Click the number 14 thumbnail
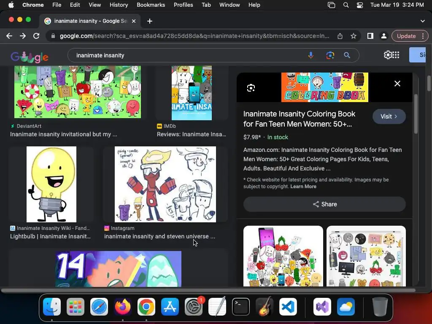Screen dimensions: 432x324 119,269
